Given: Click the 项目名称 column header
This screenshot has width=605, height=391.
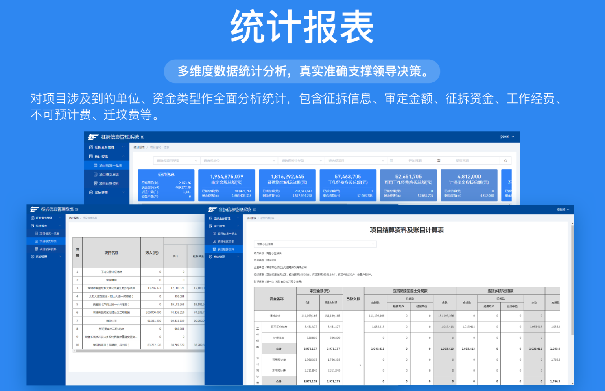Looking at the screenshot, I should [111, 253].
